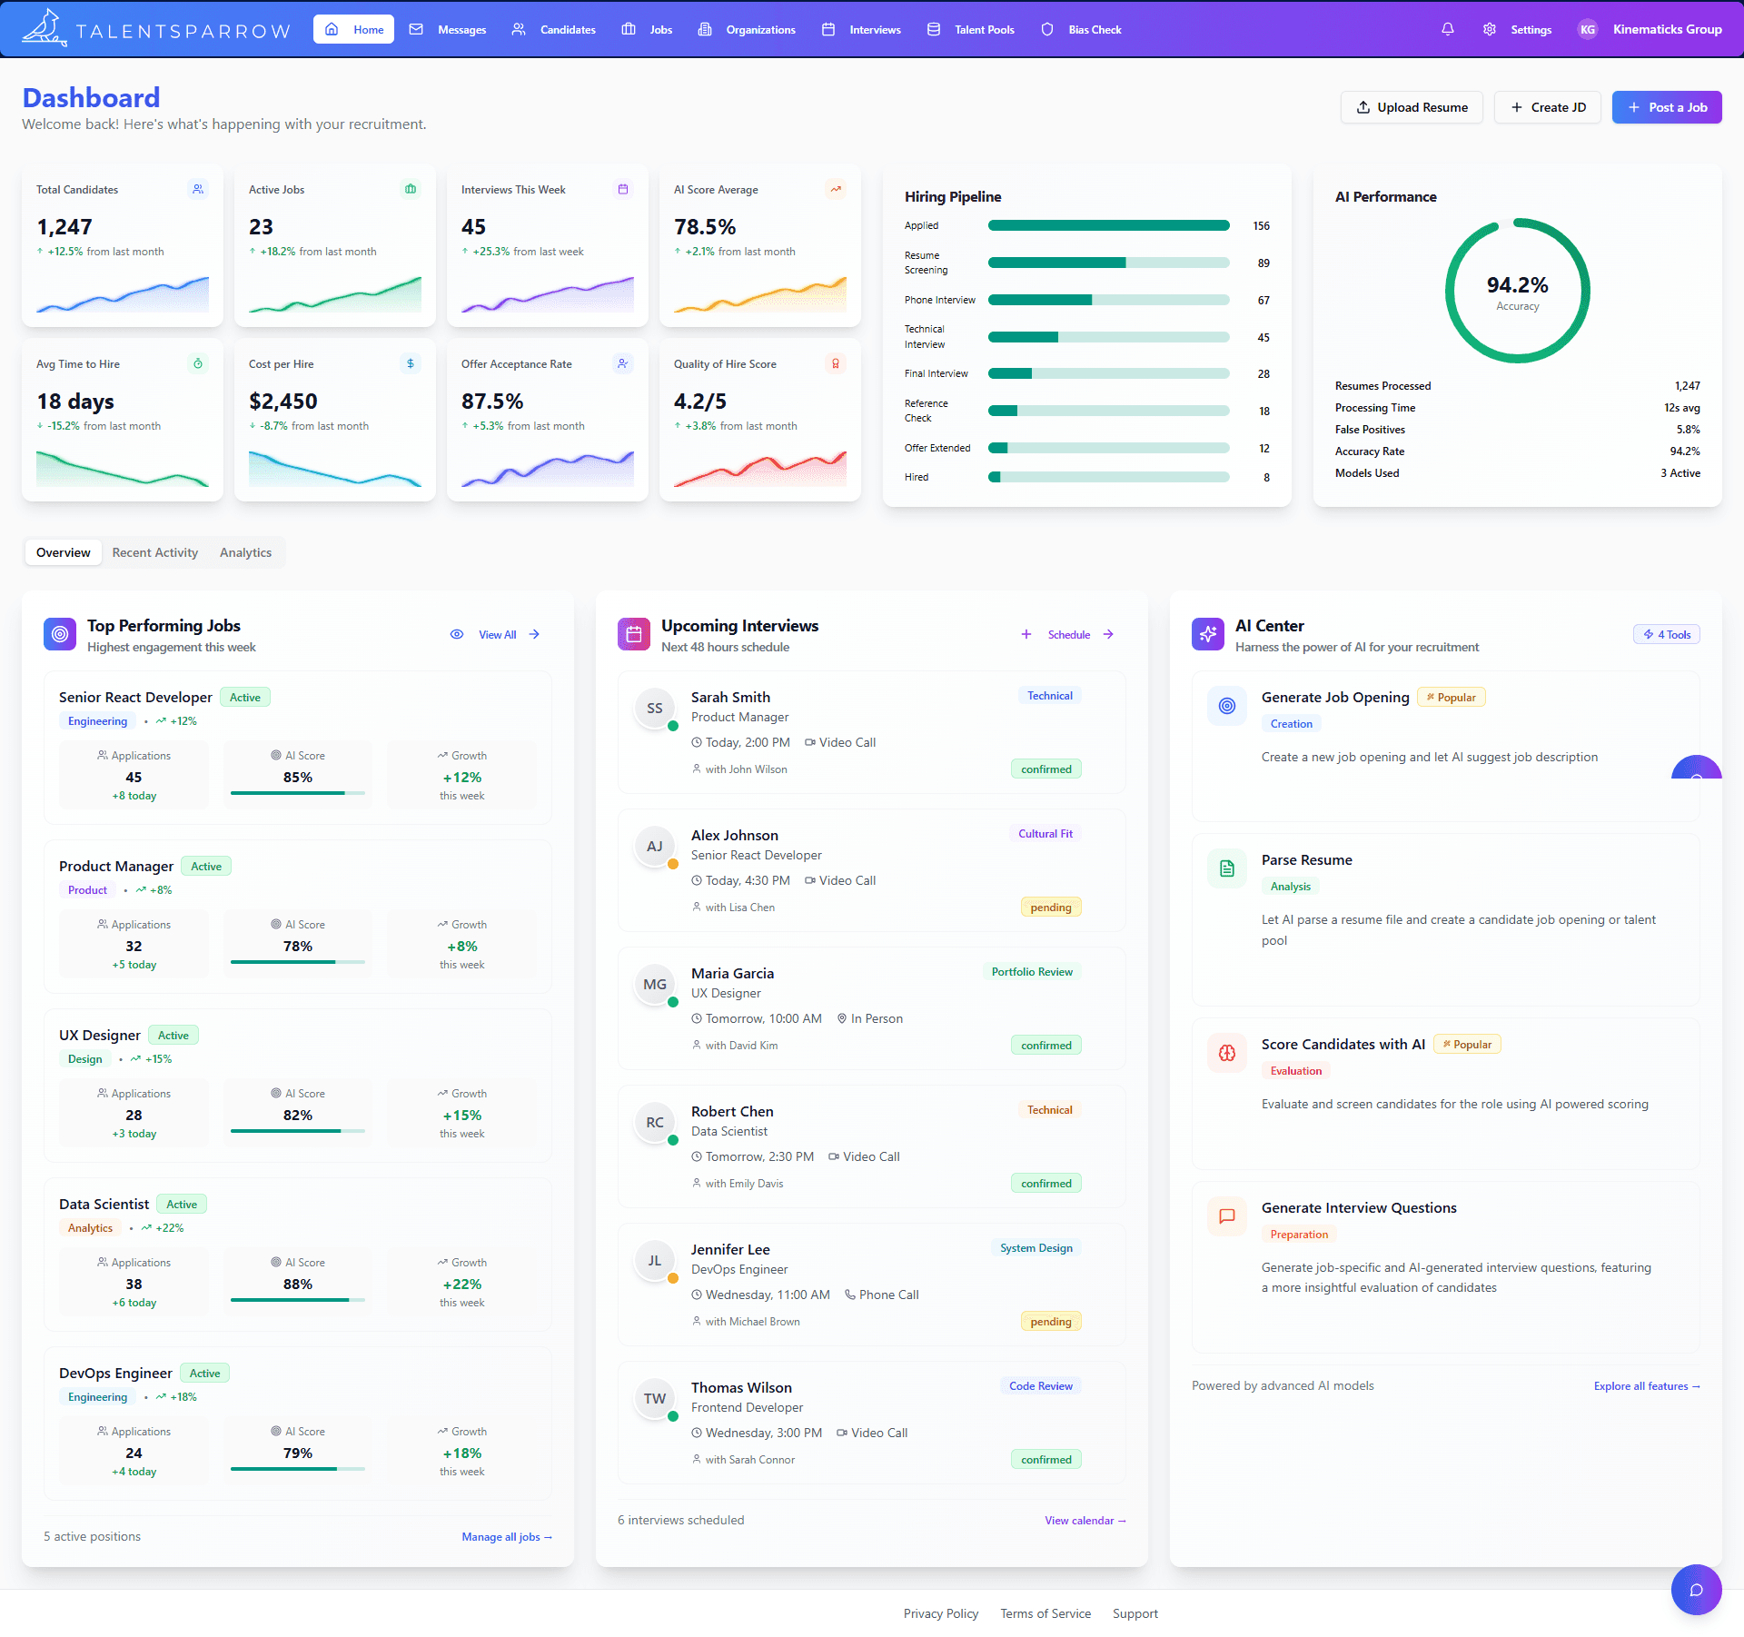Image resolution: width=1744 pixels, height=1637 pixels.
Task: Open the chat assistant bubble at bottom right
Action: 1696,1590
